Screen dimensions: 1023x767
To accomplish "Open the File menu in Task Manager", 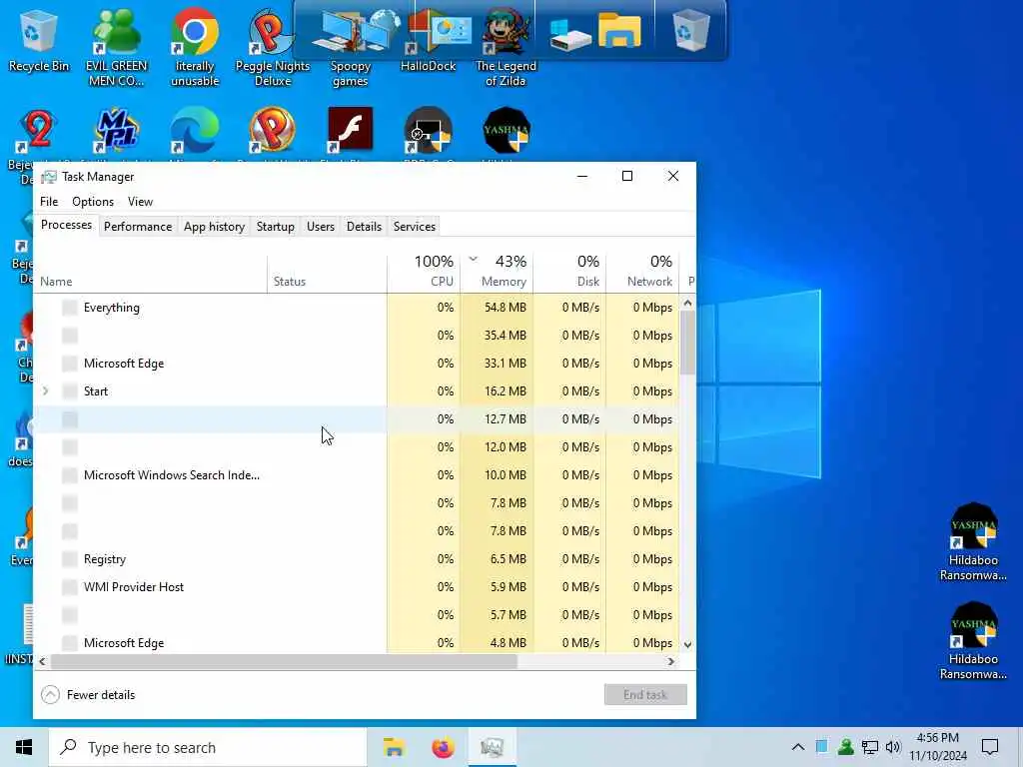I will pos(49,202).
